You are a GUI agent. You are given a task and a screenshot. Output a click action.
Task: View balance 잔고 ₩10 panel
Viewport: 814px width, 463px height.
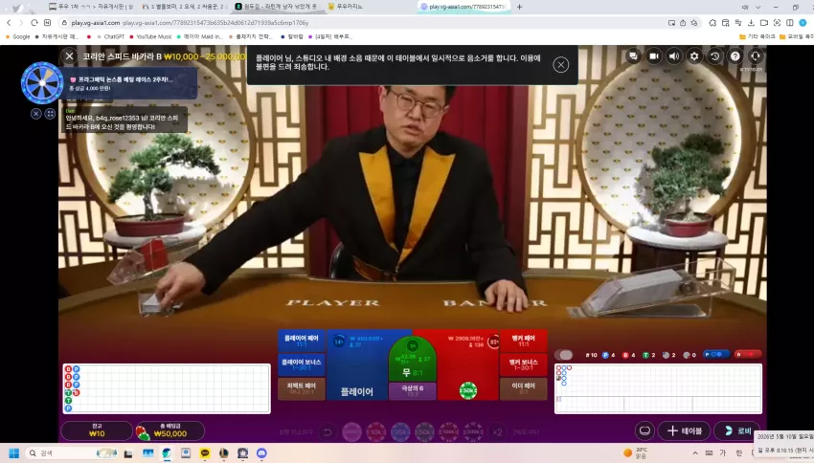tap(97, 430)
